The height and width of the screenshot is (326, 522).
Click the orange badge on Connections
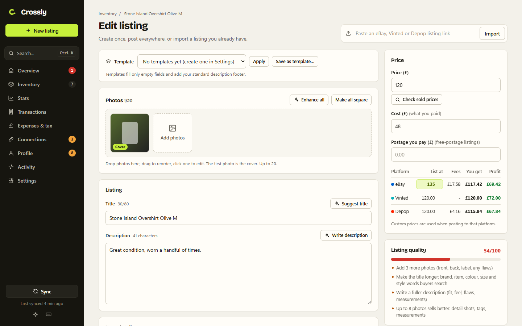72,139
